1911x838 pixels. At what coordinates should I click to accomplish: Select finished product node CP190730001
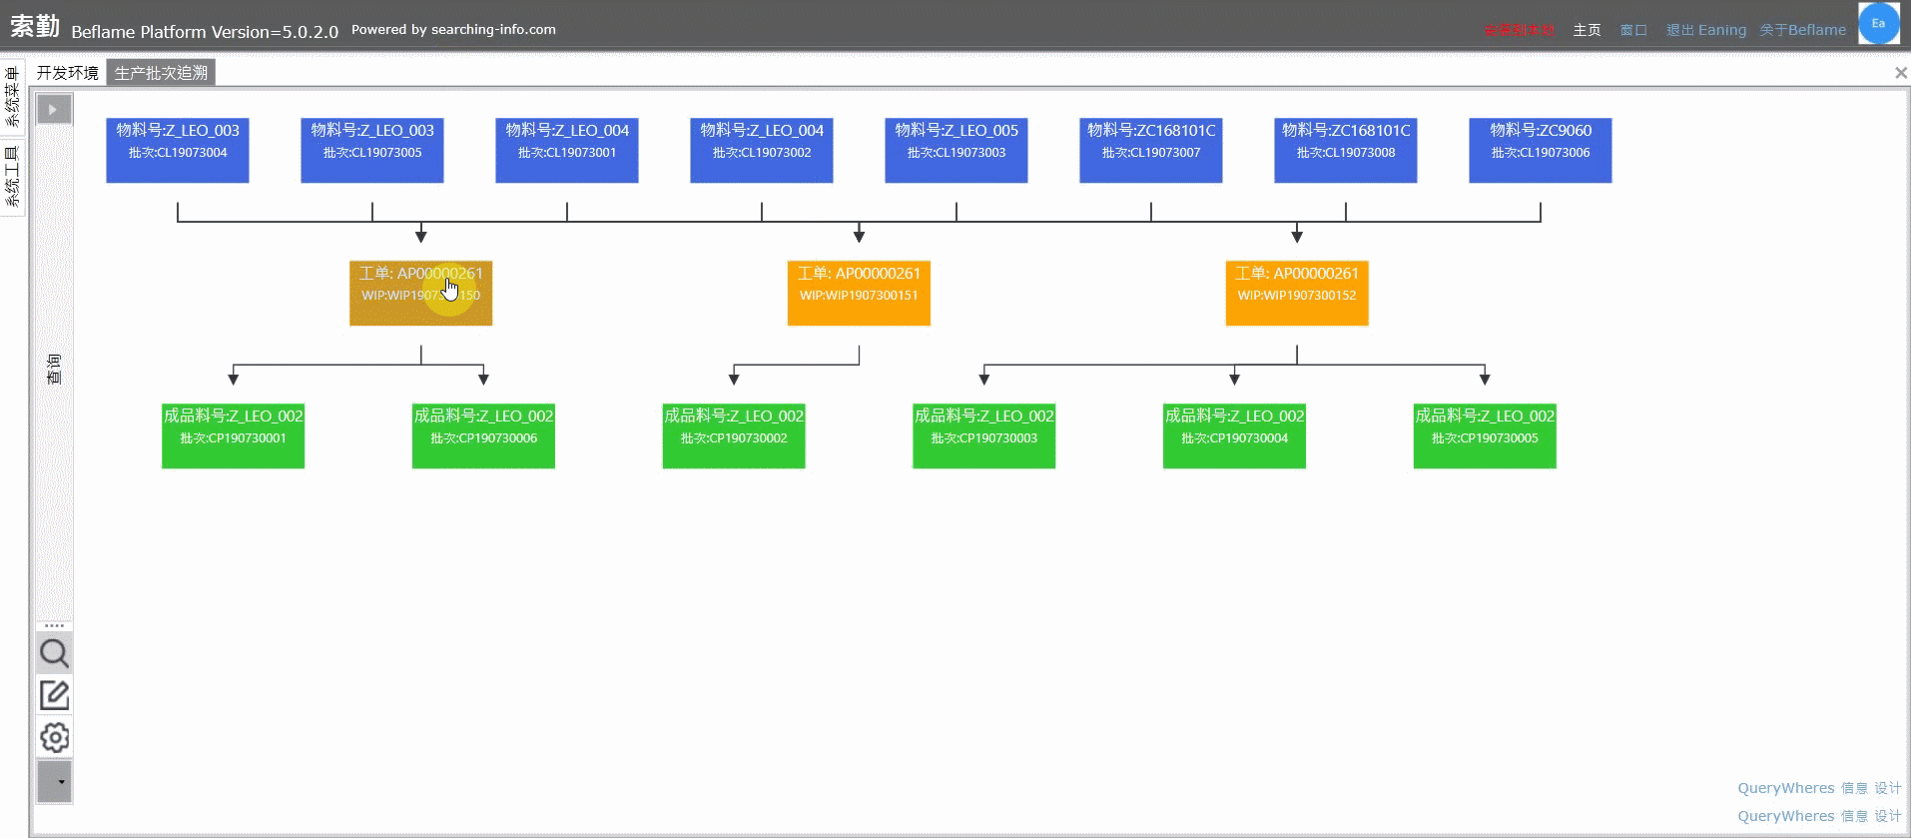(x=233, y=436)
